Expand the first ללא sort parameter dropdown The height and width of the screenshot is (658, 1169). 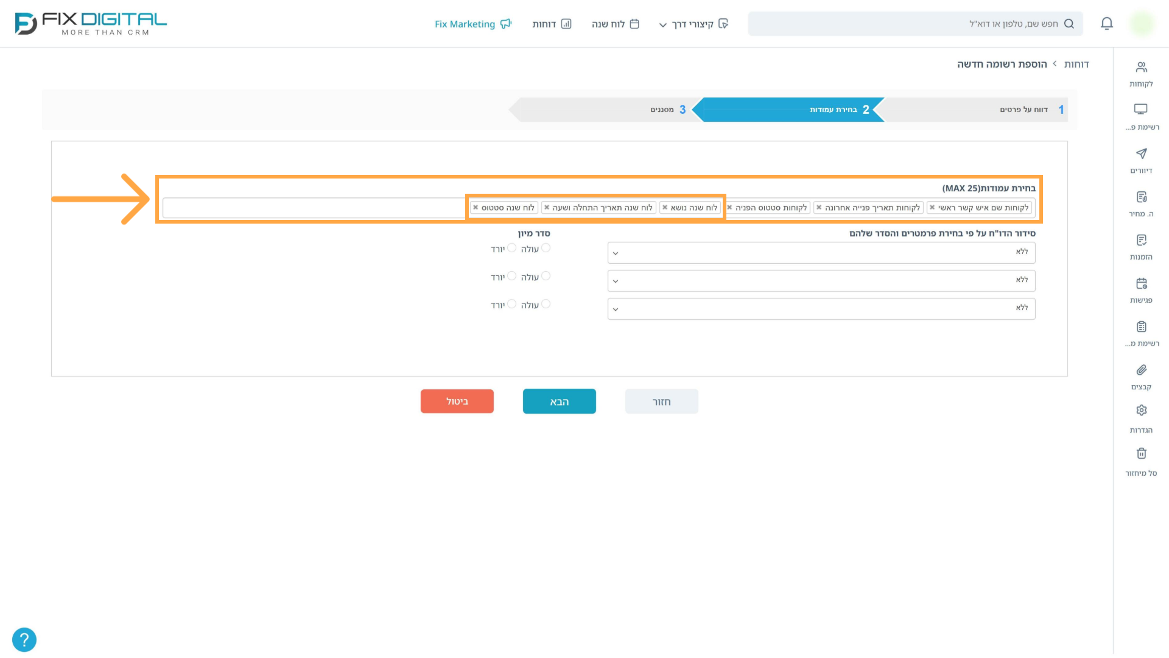point(821,253)
